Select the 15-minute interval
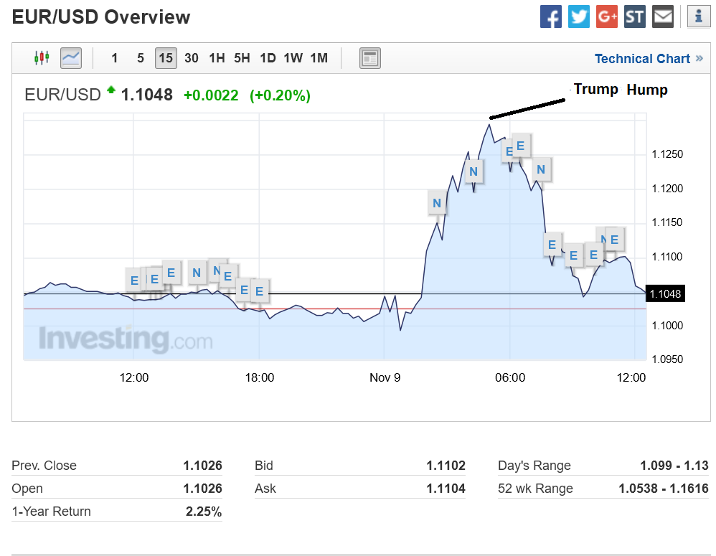This screenshot has width=716, height=556. click(x=166, y=58)
